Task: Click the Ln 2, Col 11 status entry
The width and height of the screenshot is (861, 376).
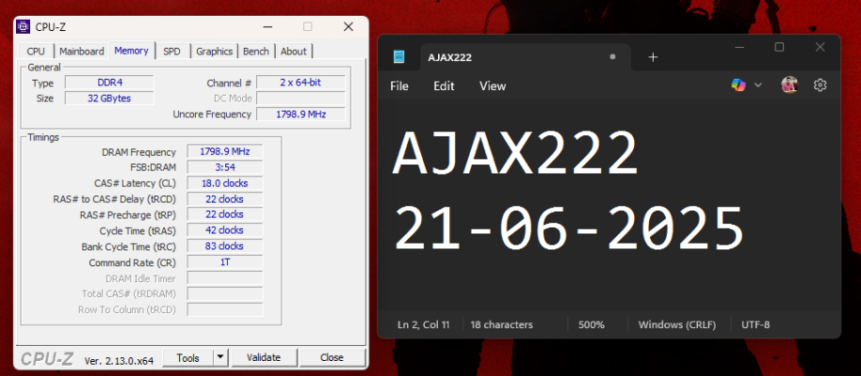Action: 423,324
